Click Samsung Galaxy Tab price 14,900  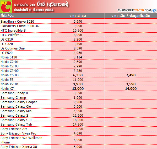78,124
